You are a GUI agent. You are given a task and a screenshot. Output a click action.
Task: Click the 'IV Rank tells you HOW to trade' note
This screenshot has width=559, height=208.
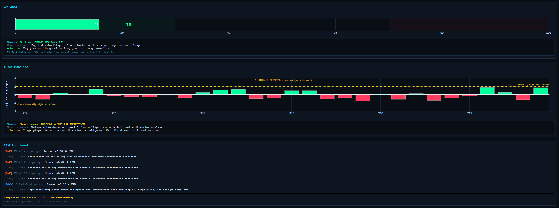tap(62, 52)
